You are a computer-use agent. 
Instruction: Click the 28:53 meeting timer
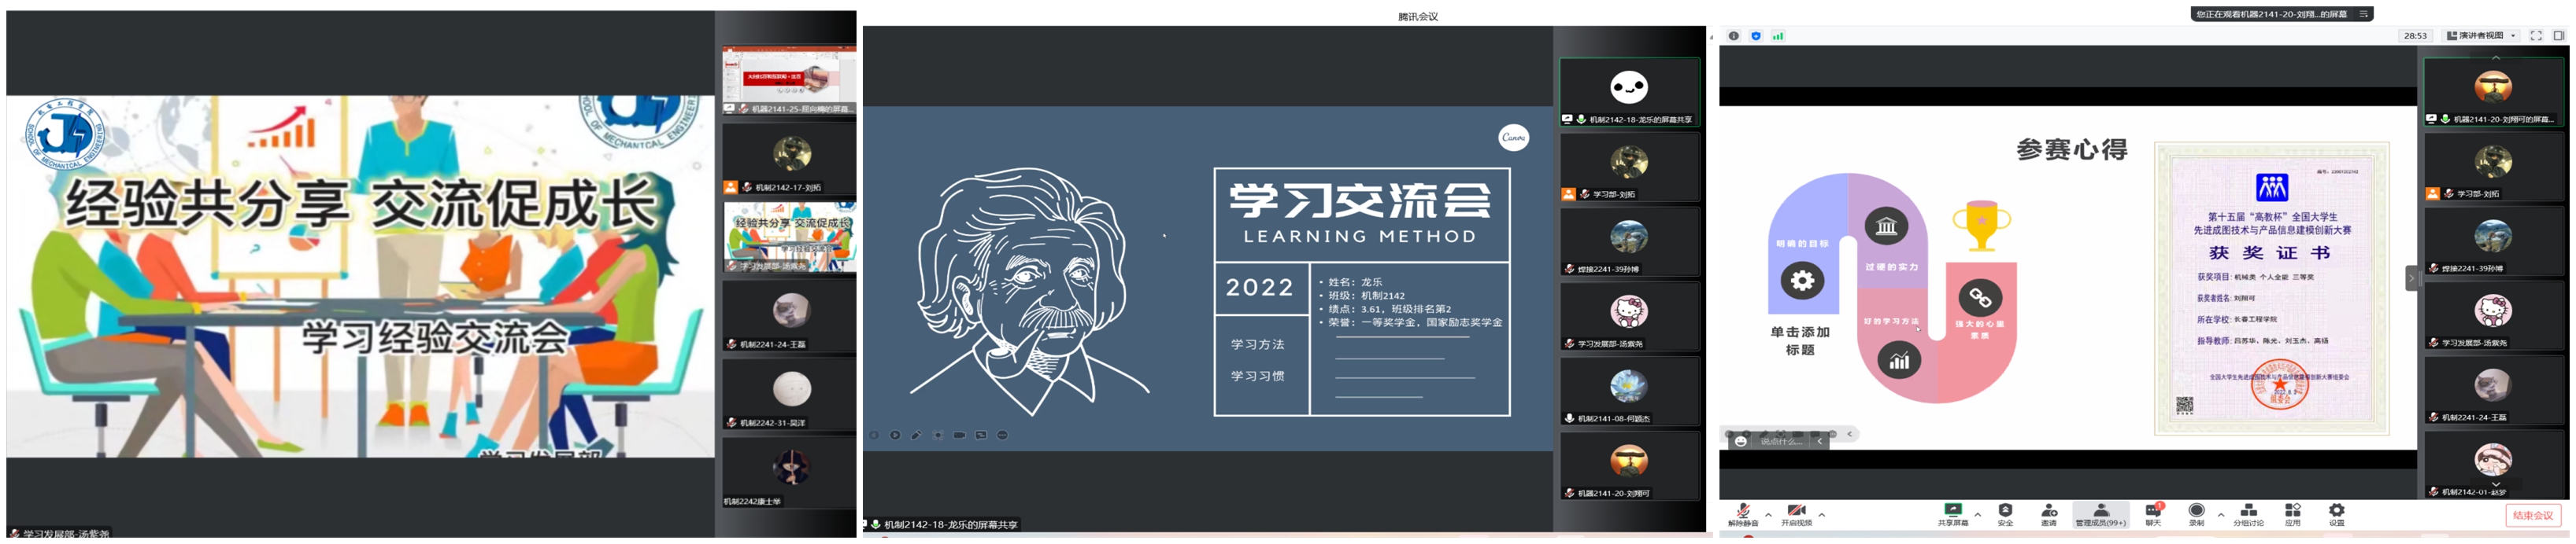2415,36
